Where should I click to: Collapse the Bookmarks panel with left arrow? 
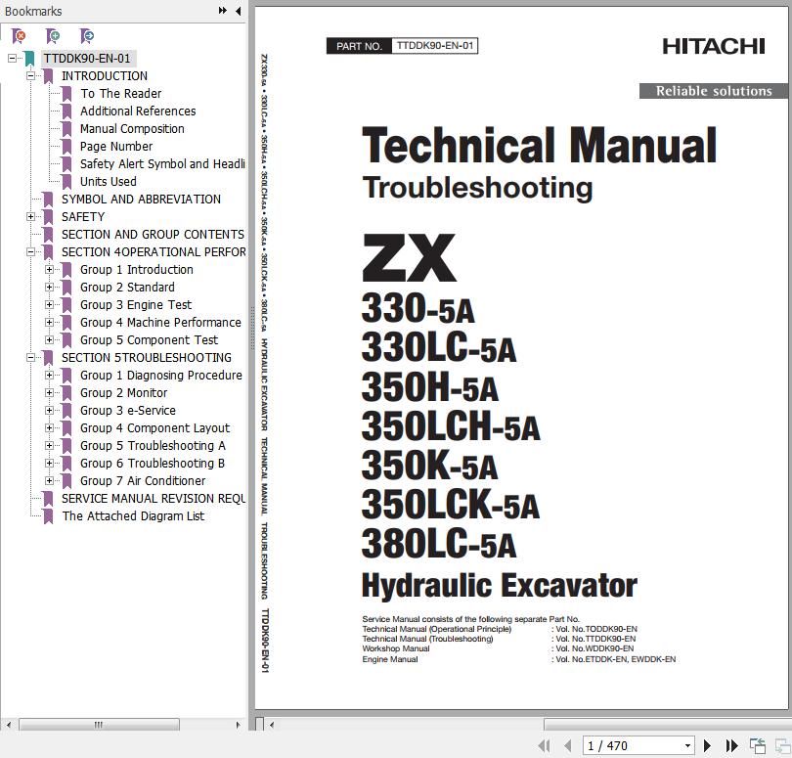[x=238, y=11]
